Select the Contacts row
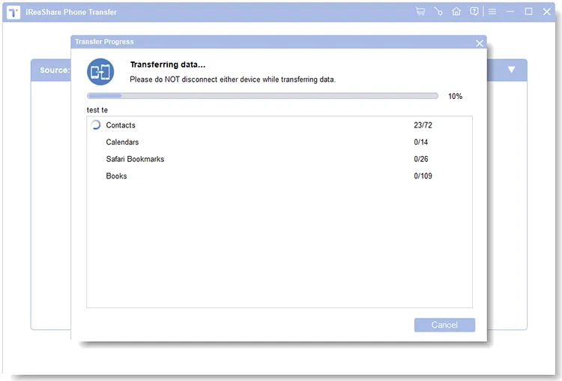Viewport: 562px width, 381px height. click(280, 125)
